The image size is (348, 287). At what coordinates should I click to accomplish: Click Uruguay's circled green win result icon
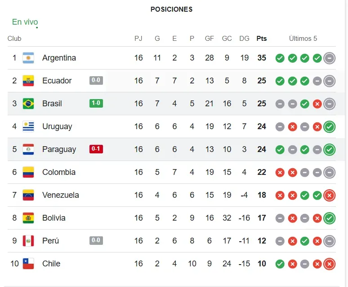click(x=330, y=126)
